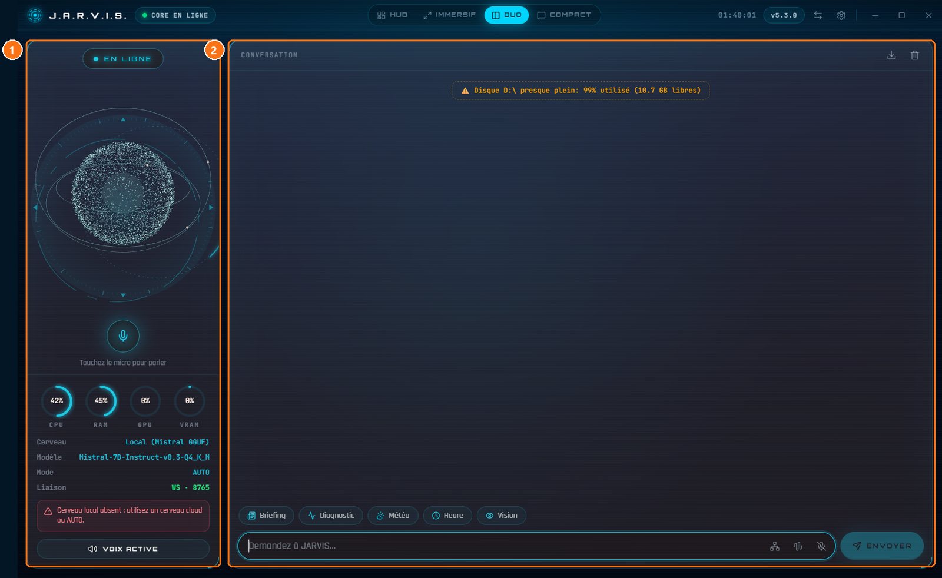Click the Heure quick action
Image resolution: width=942 pixels, height=578 pixels.
pyautogui.click(x=447, y=516)
